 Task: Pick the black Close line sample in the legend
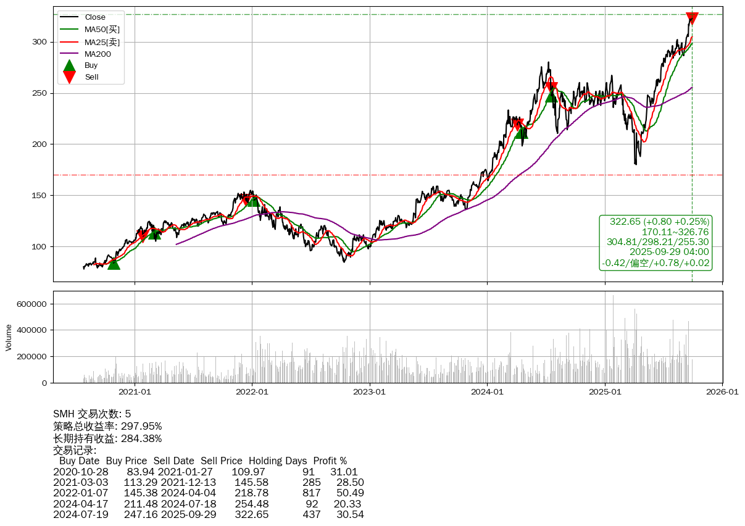click(x=70, y=17)
